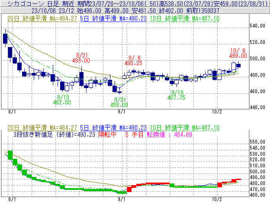This screenshot has height=205, width=270.
Task: Select the 9/6 490.25 high label
Action: tap(134, 60)
